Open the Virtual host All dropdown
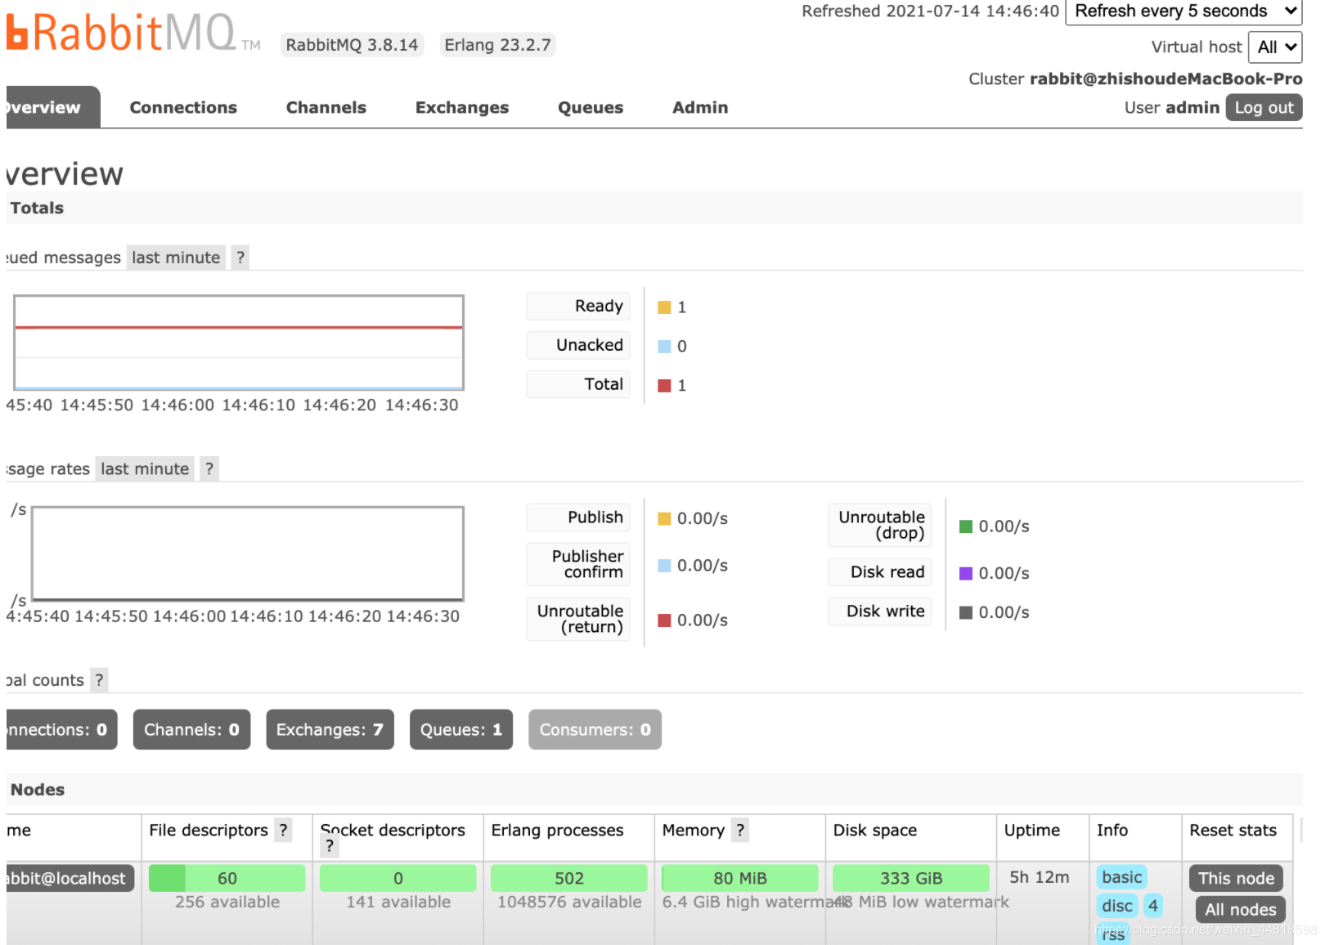Image resolution: width=1325 pixels, height=945 pixels. [x=1275, y=47]
